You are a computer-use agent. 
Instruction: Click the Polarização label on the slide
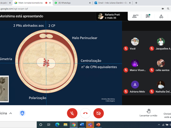(x=38, y=98)
